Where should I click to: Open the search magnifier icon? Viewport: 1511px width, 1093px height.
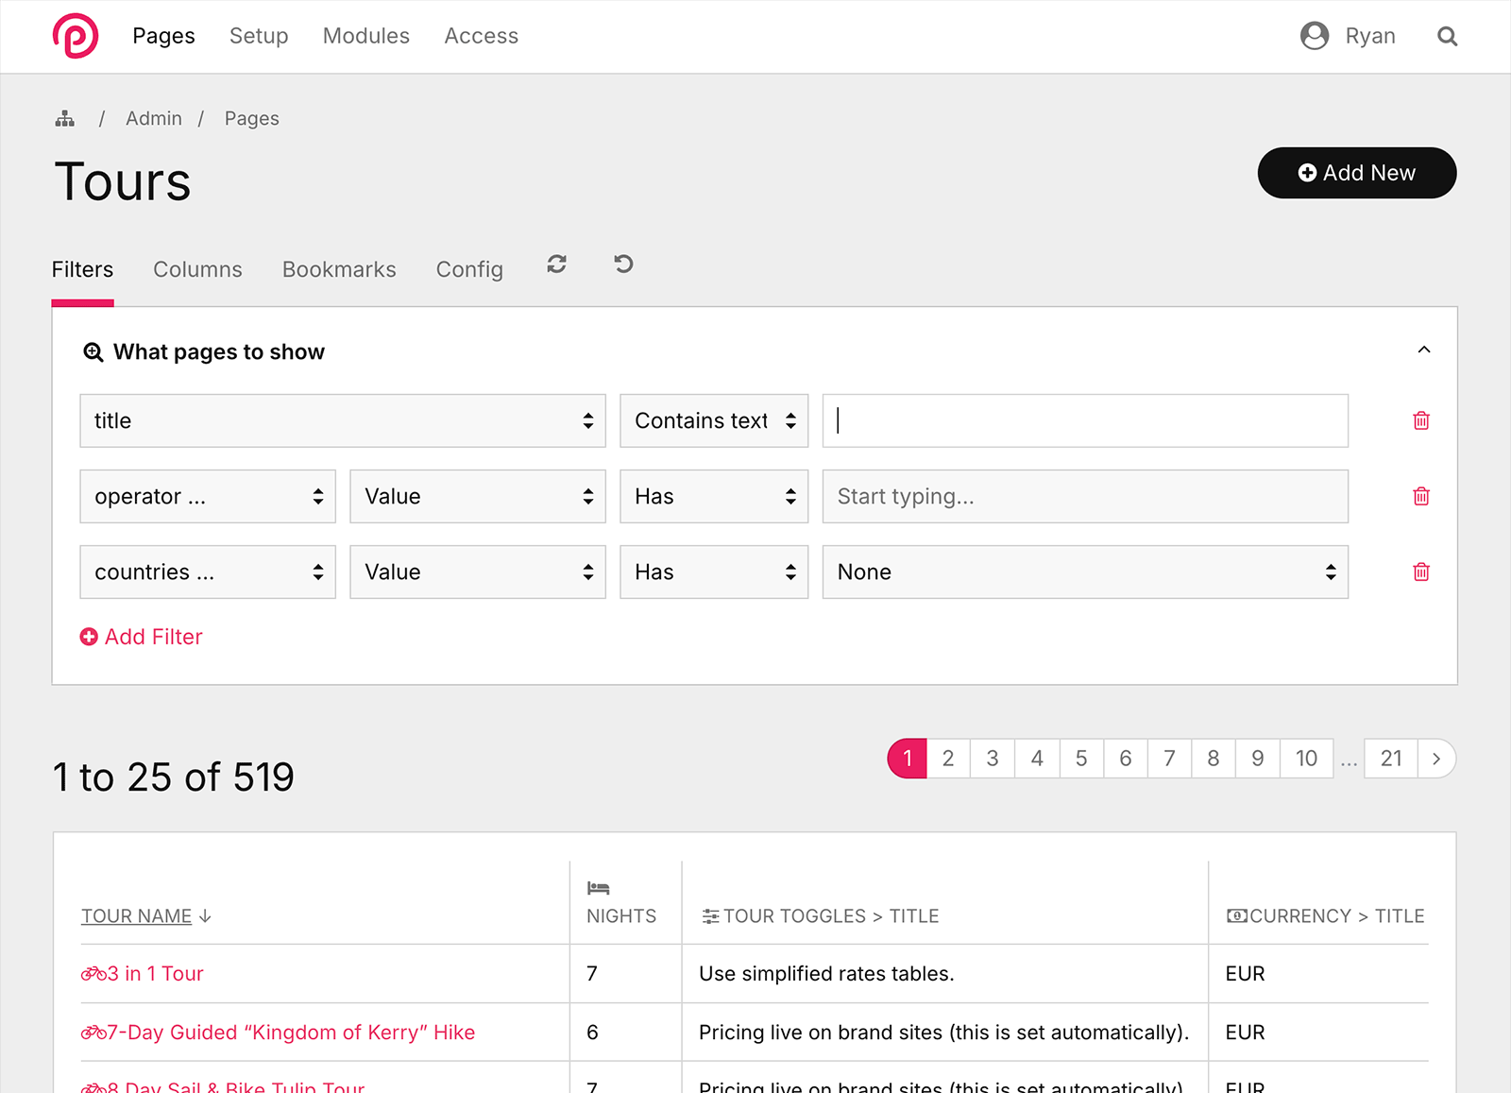(1447, 36)
